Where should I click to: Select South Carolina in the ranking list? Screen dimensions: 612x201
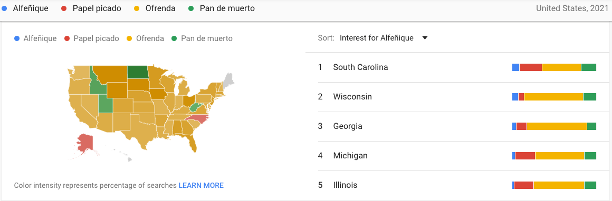[x=457, y=67]
